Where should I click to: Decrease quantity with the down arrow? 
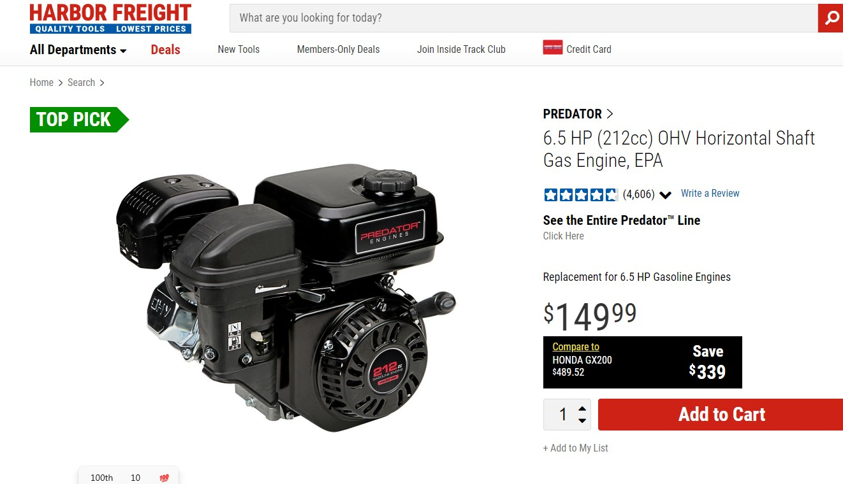pos(582,421)
